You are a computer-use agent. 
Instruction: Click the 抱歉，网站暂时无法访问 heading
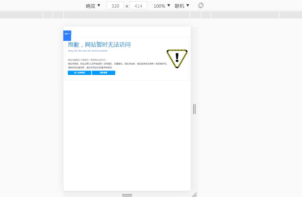[99, 44]
